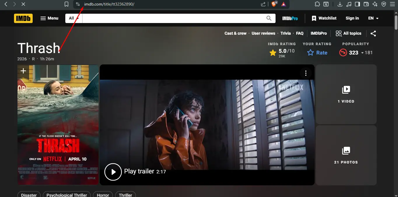Image resolution: width=398 pixels, height=197 pixels.
Task: Select the Horror genre chip
Action: click(x=103, y=195)
